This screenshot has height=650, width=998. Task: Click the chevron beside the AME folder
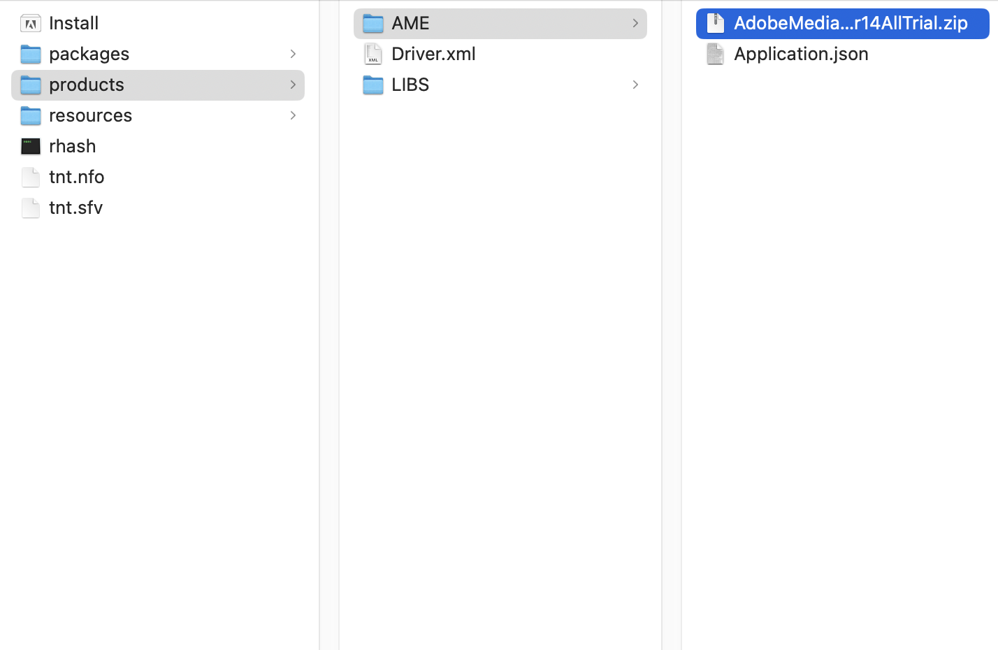pos(635,23)
